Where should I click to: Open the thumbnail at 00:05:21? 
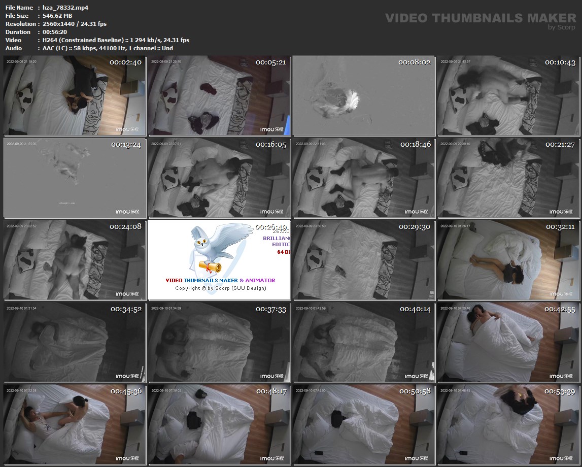[x=219, y=96]
